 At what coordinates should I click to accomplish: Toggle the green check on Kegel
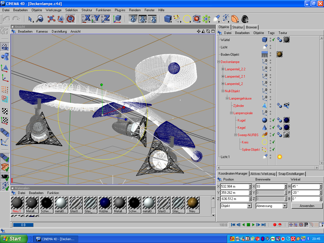tap(273, 127)
